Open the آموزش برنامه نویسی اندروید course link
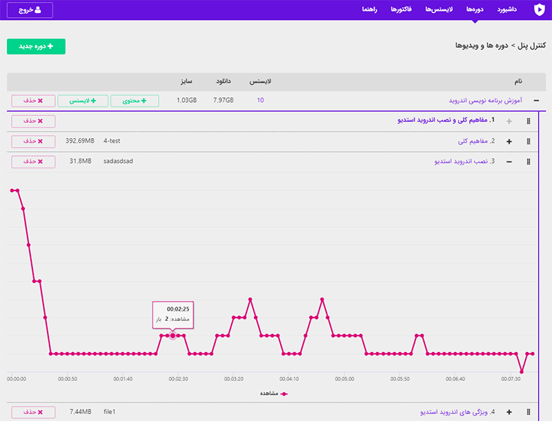The width and height of the screenshot is (552, 421). point(486,101)
